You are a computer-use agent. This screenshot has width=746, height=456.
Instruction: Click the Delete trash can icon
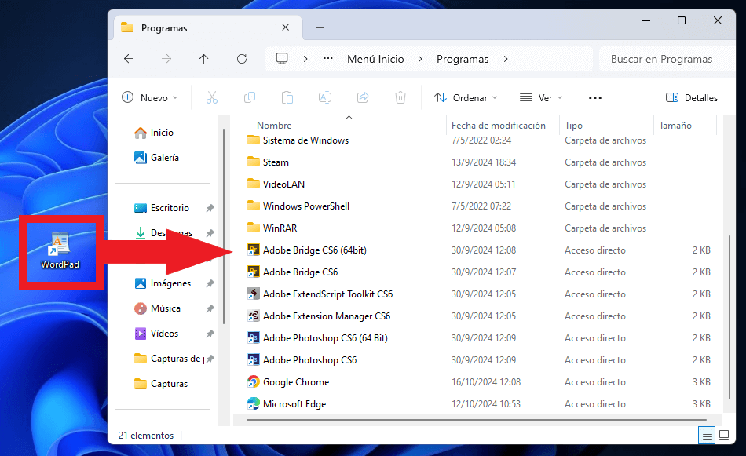click(400, 97)
